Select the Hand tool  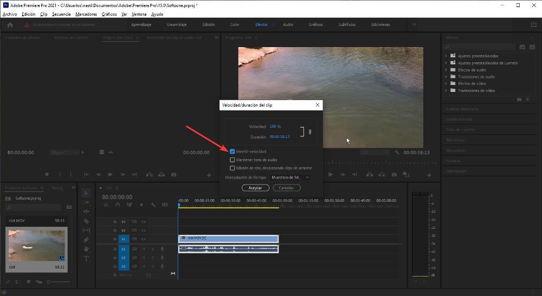[86, 249]
